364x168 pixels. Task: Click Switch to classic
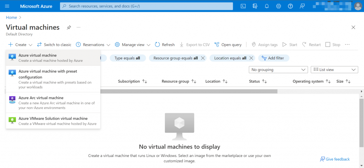coord(54,44)
